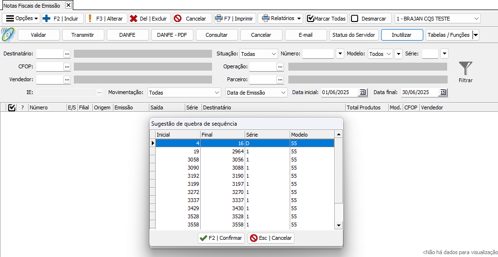The height and width of the screenshot is (257, 498).
Task: Click the Destinatário lookup ellipsis button
Action: (x=67, y=54)
